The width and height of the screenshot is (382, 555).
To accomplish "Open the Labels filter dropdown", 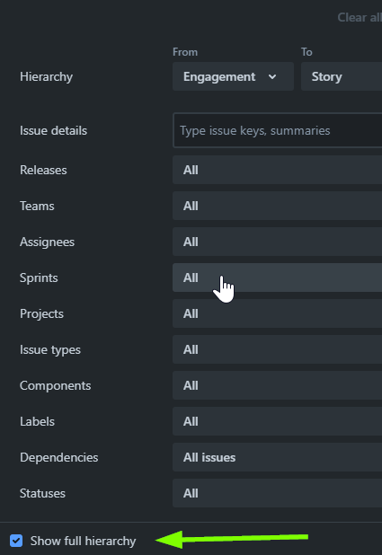I will pyautogui.click(x=277, y=421).
